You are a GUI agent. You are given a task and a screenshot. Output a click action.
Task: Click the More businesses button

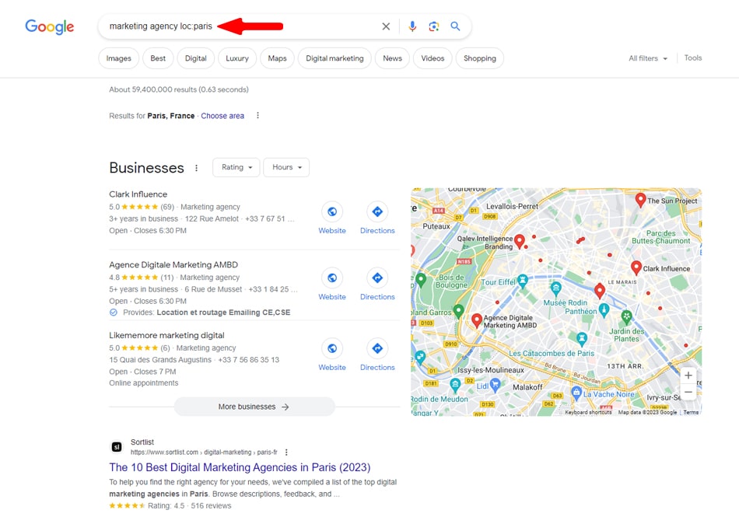click(x=254, y=407)
